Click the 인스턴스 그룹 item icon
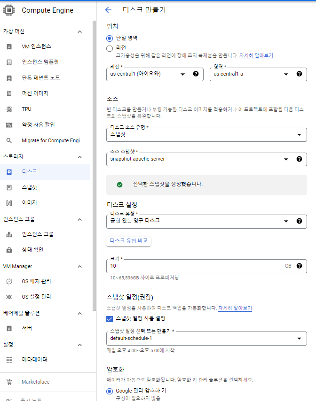Image resolution: width=316 pixels, height=401 pixels. point(9,234)
